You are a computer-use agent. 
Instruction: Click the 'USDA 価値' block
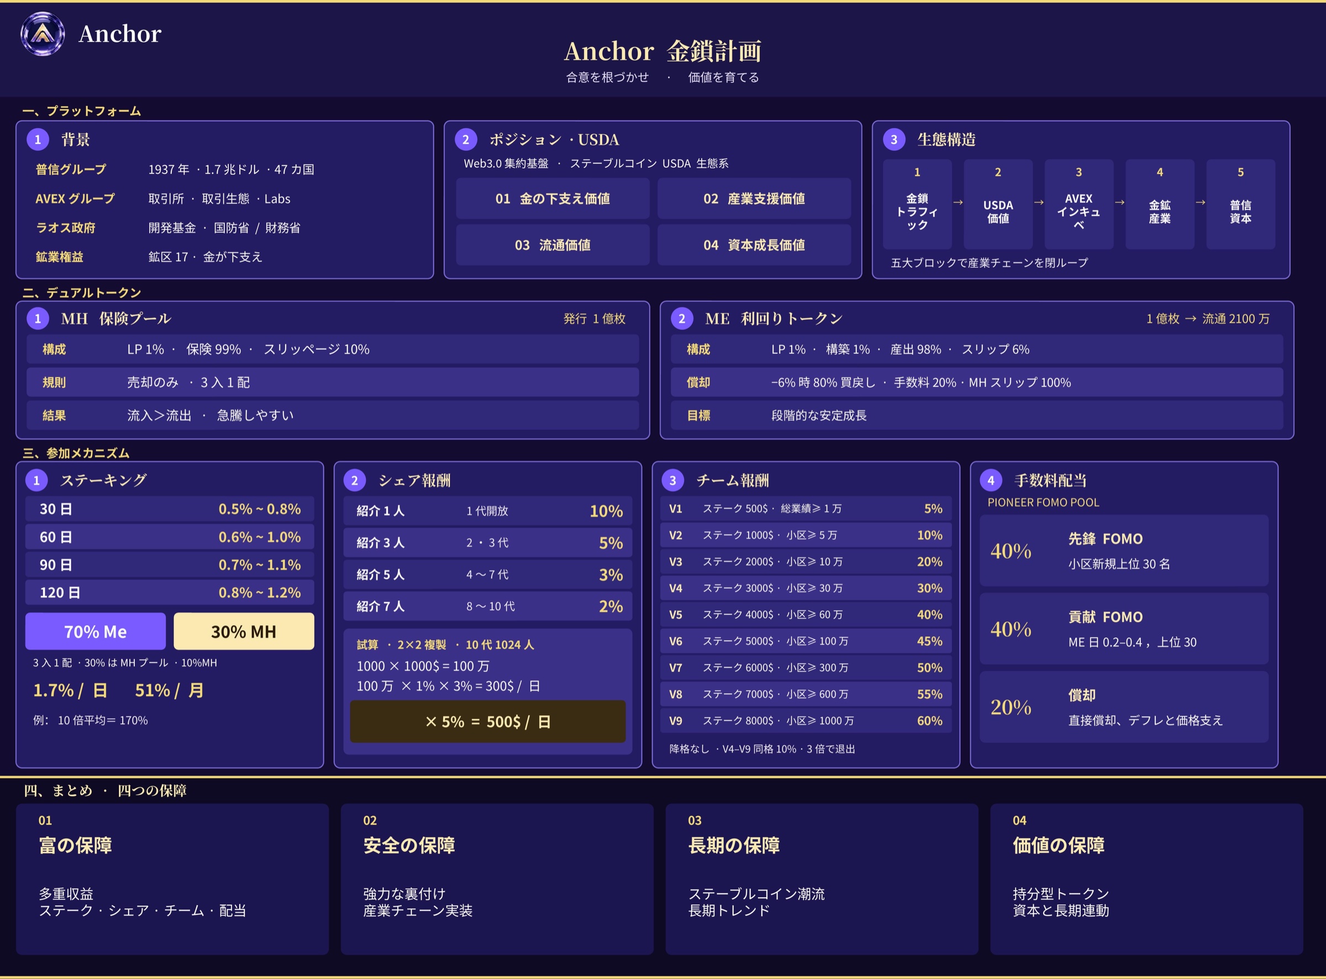tap(998, 205)
